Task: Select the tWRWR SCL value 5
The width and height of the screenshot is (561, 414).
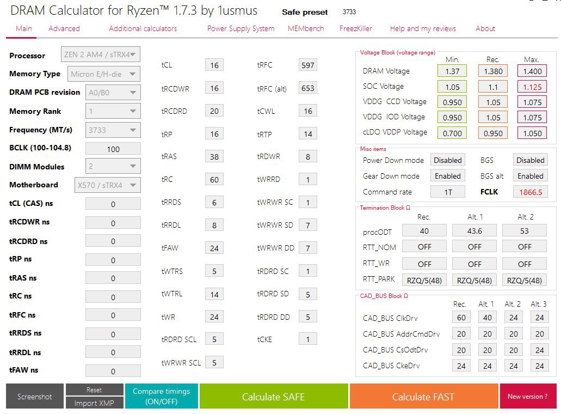Action: tap(214, 362)
